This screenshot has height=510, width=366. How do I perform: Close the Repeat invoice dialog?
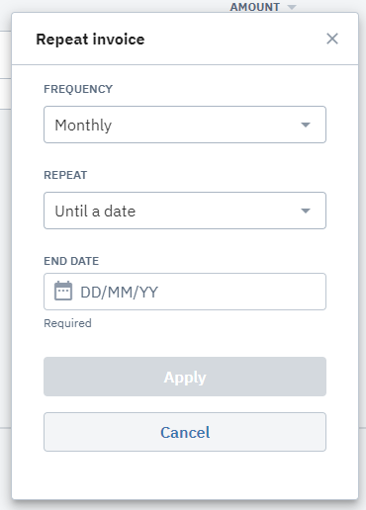pyautogui.click(x=332, y=39)
